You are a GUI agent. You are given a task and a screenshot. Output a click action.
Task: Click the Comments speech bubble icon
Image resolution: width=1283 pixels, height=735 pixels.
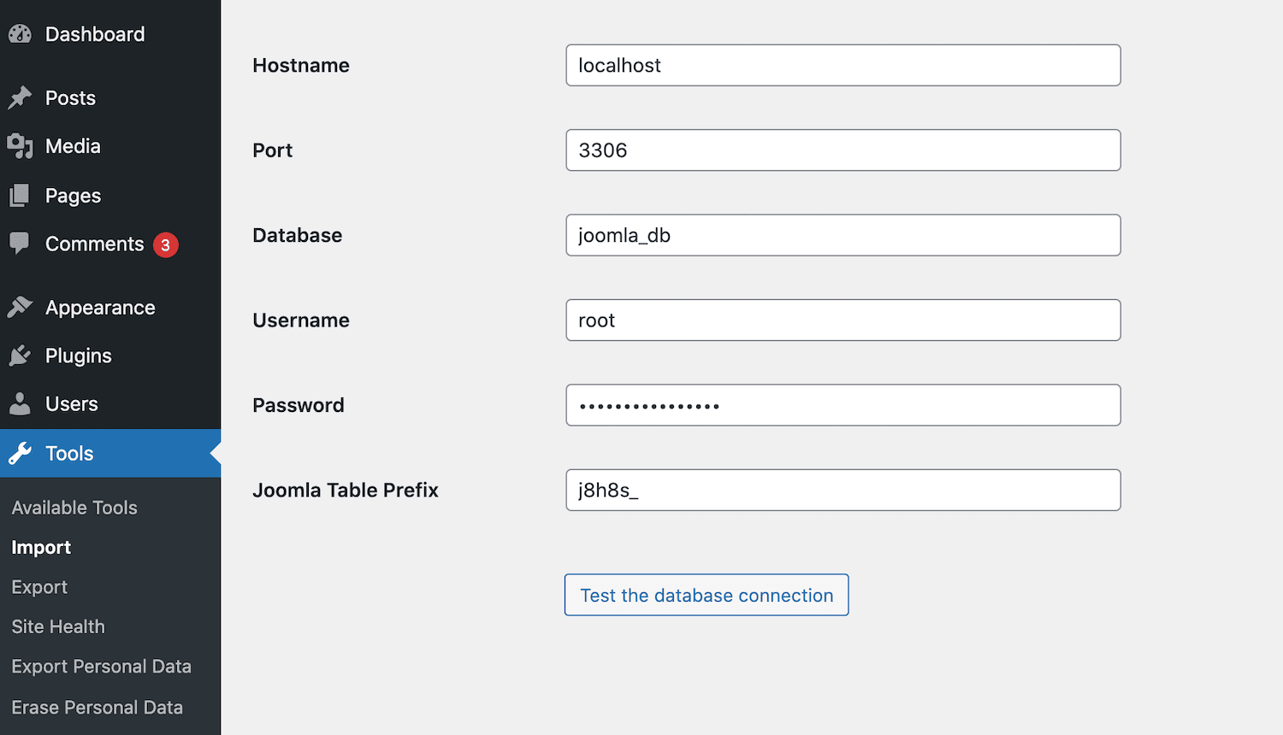[x=20, y=244]
